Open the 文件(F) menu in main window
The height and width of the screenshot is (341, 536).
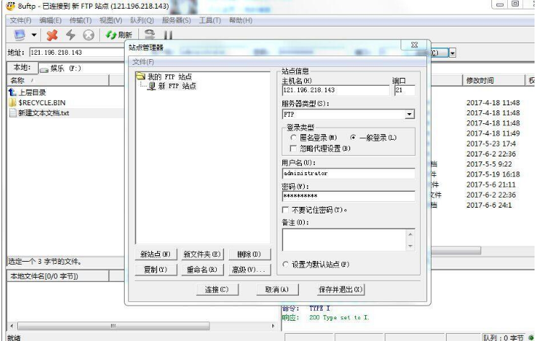point(20,20)
